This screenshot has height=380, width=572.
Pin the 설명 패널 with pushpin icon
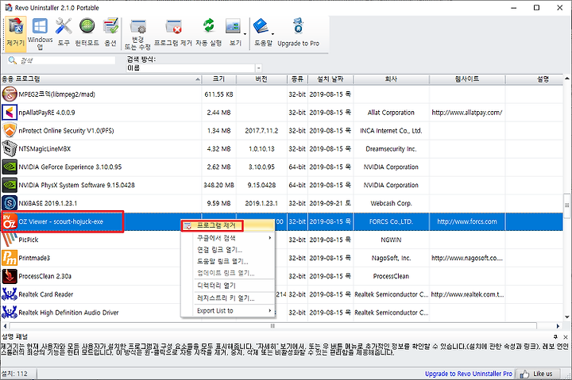click(x=555, y=337)
